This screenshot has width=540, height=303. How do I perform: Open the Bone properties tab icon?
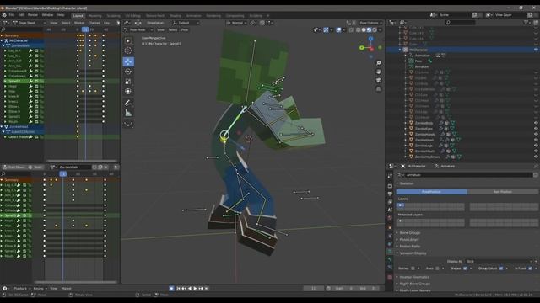pyautogui.click(x=390, y=260)
